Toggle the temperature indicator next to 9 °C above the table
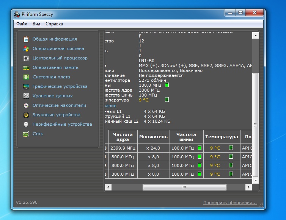 (x=167, y=100)
